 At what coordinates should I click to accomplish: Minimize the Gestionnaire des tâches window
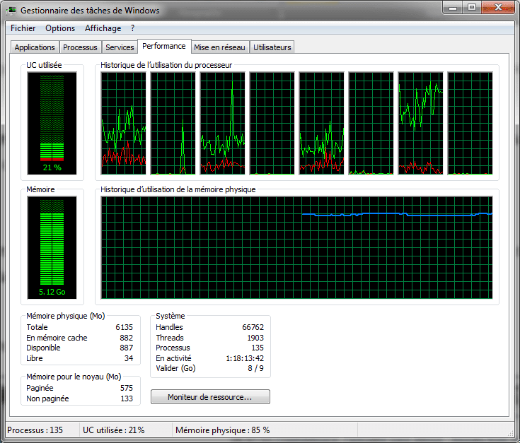(453, 8)
